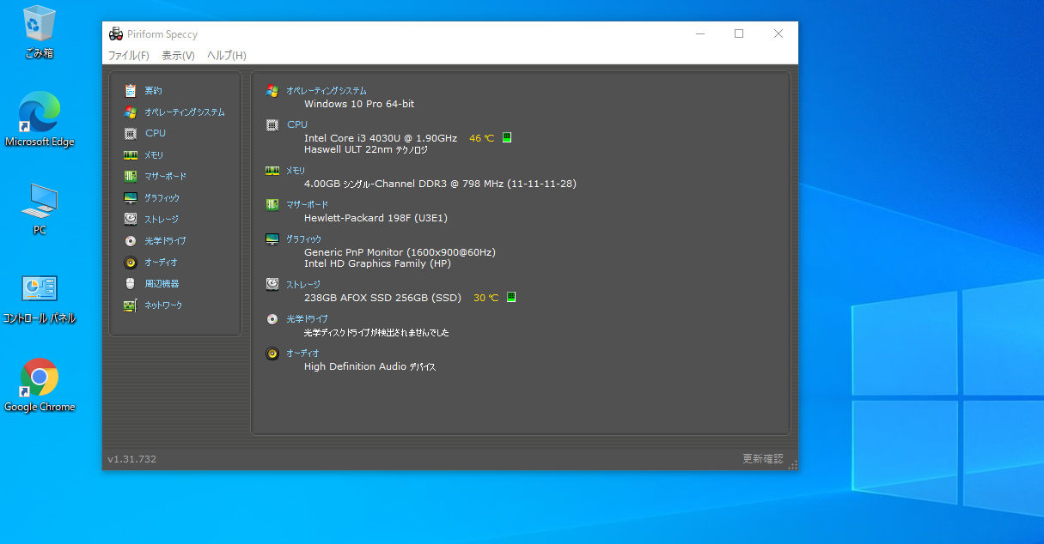Click the storage drive icon in summary panel

[x=272, y=284]
